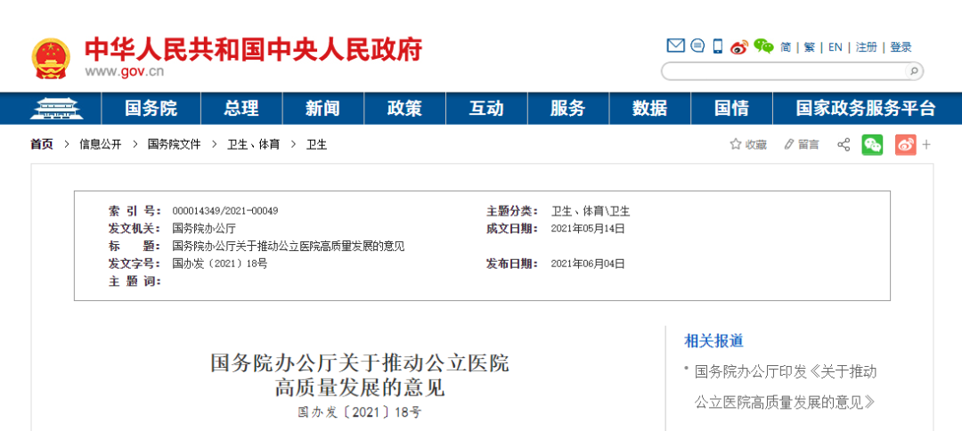Click the 登录 login link
Viewport: 962px width, 431px height.
pyautogui.click(x=901, y=47)
